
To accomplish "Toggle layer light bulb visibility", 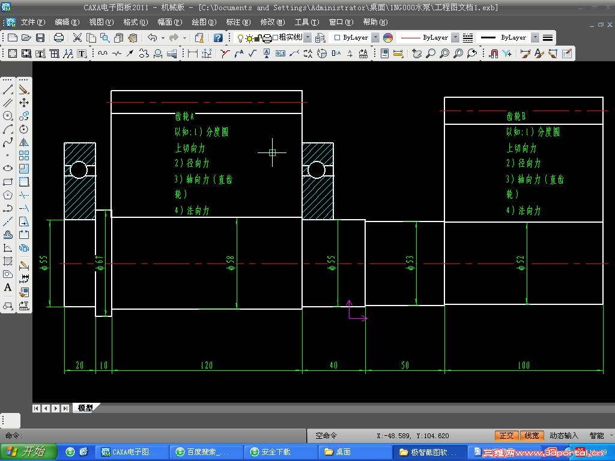I will 240,38.
